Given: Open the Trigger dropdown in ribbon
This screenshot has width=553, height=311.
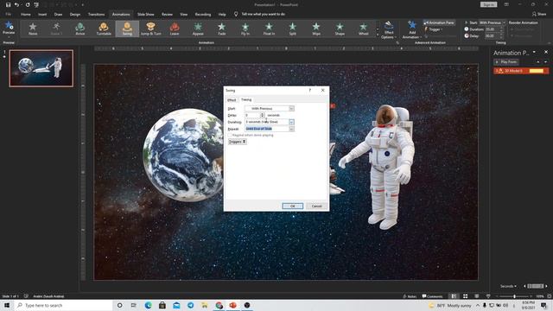Looking at the screenshot, I should 434,29.
